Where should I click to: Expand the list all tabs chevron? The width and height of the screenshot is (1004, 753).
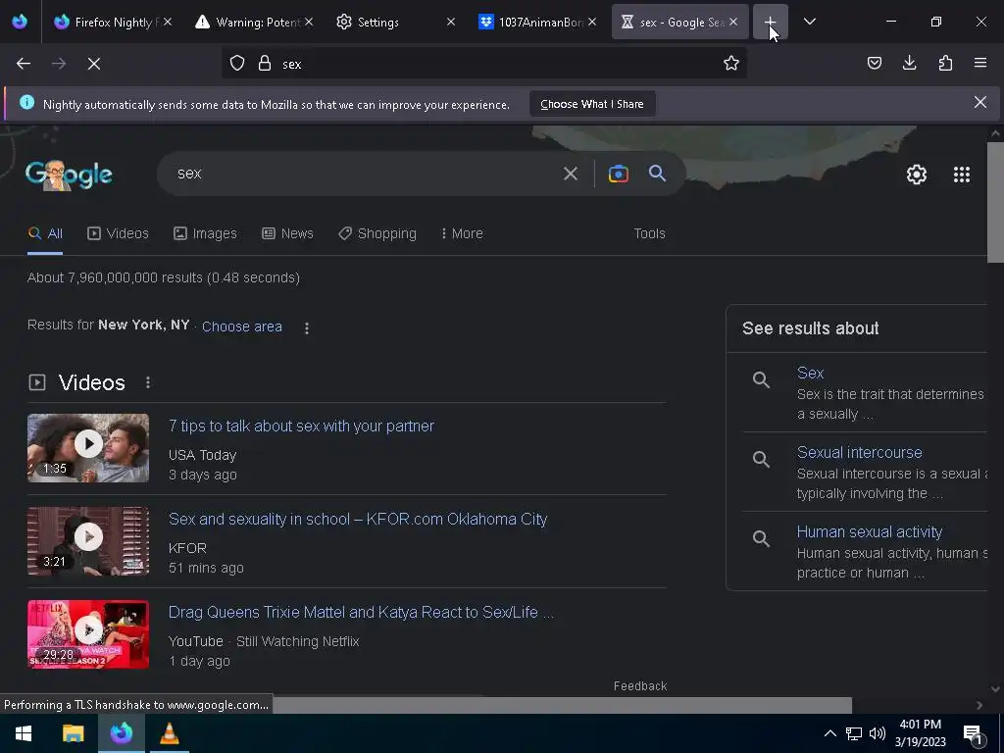pos(809,22)
